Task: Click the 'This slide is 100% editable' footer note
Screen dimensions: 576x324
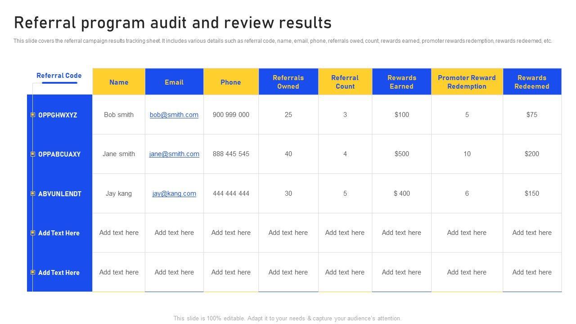Action: point(288,318)
